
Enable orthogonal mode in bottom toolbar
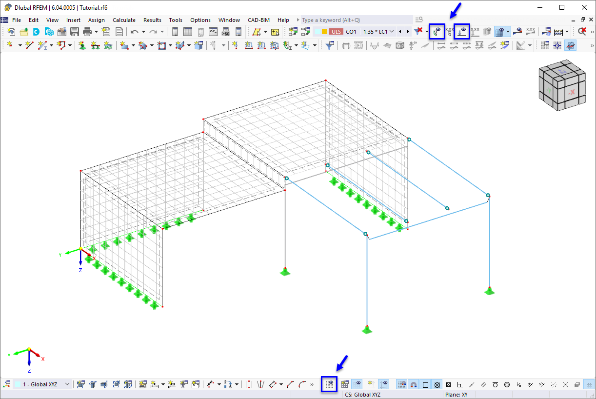coord(426,384)
